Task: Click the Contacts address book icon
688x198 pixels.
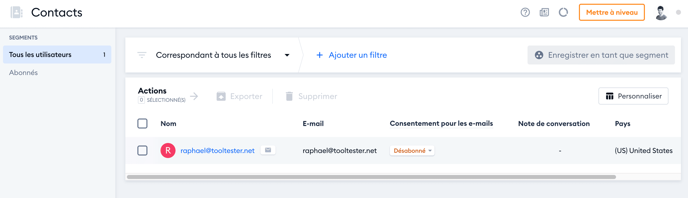Action: [x=16, y=12]
